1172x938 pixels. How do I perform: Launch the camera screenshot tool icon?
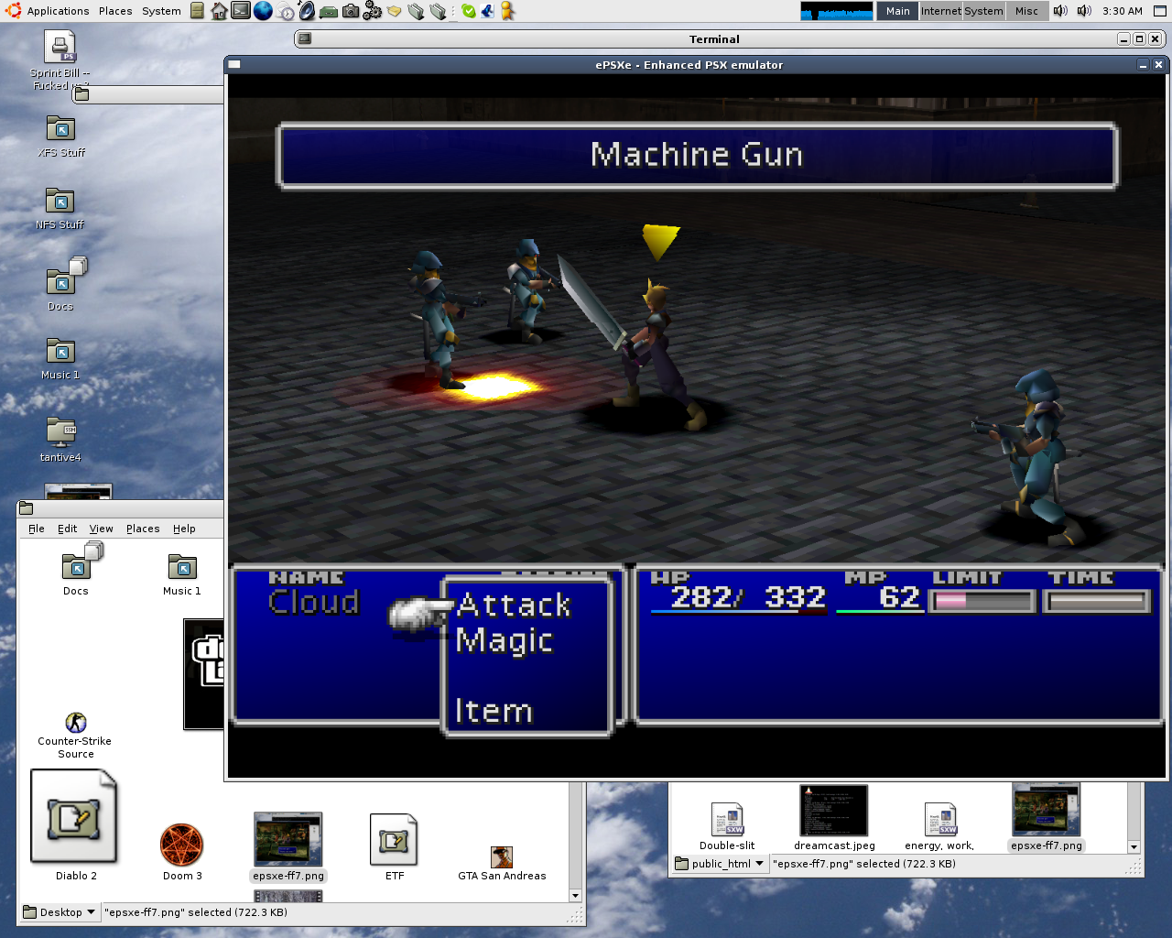pos(351,11)
